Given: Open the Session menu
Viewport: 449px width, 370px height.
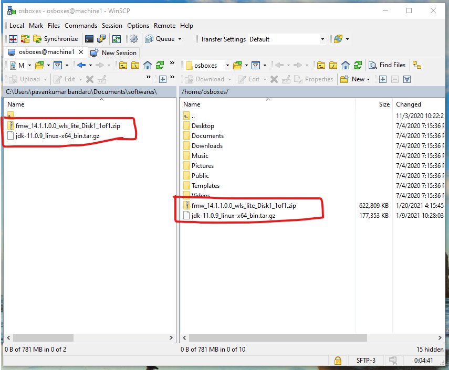Looking at the screenshot, I should [112, 26].
